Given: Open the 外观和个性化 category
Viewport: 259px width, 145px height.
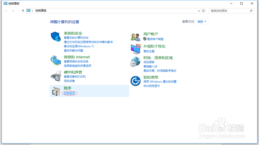Looking at the screenshot, I should click(154, 46).
